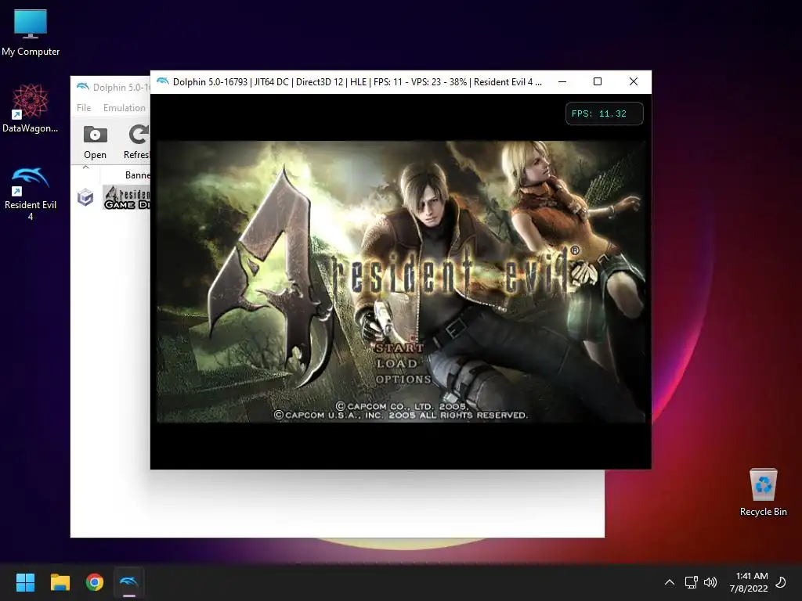Open the My Computer desktop icon
The width and height of the screenshot is (802, 601).
pos(31,33)
